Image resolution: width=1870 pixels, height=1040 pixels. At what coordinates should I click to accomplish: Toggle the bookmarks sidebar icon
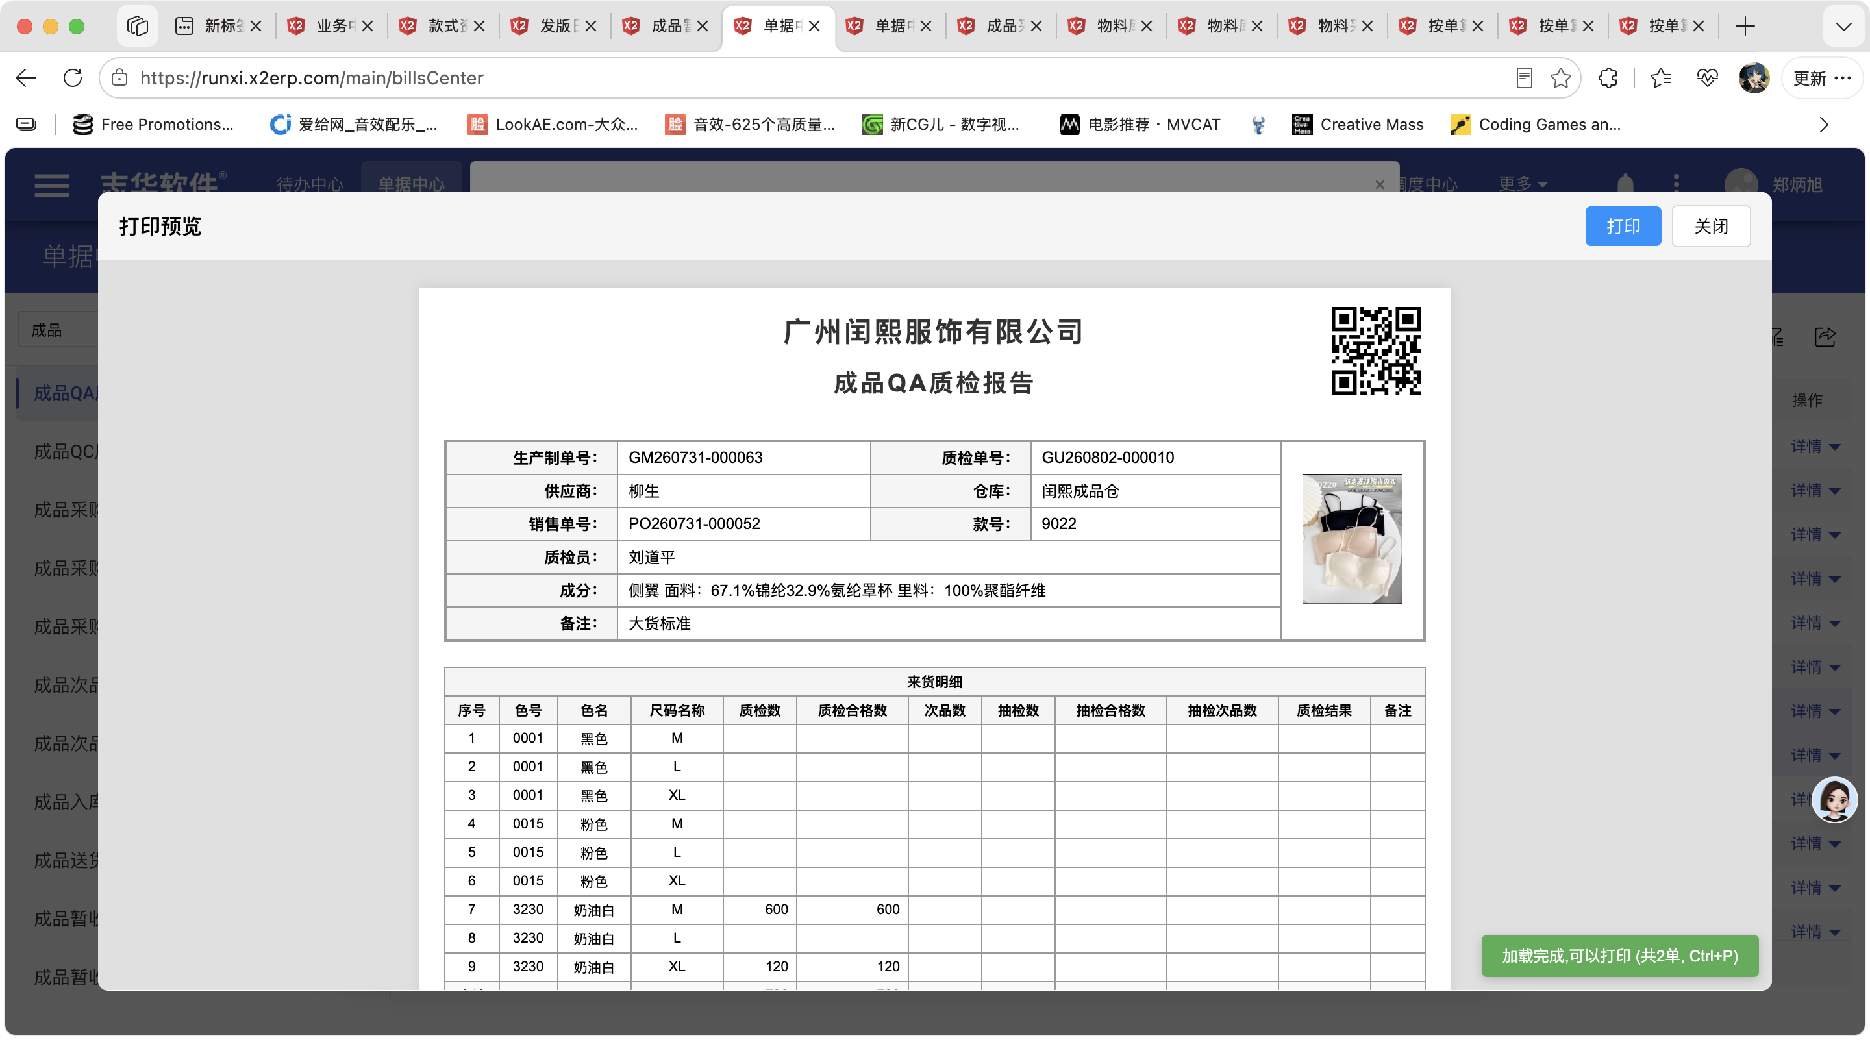26,125
